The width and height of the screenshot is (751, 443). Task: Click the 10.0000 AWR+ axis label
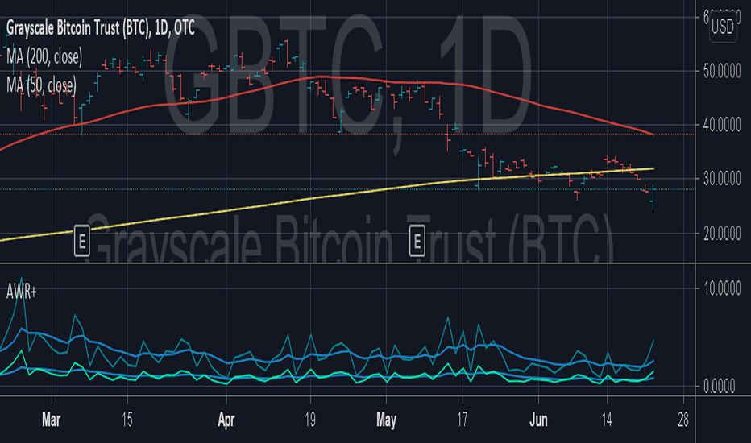click(722, 288)
